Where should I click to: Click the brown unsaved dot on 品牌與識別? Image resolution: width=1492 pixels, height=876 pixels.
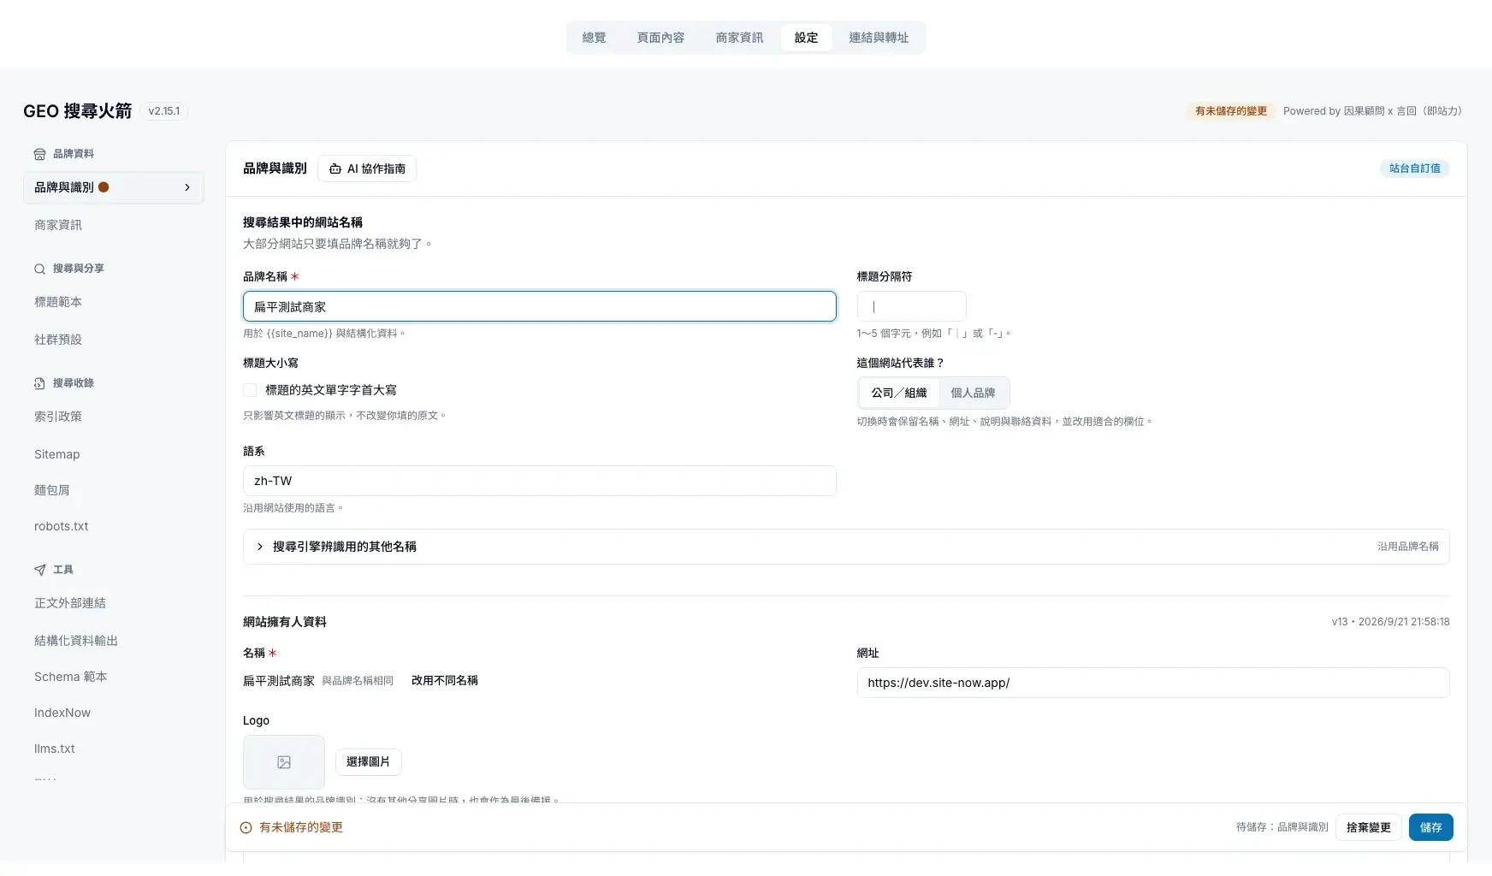(104, 187)
